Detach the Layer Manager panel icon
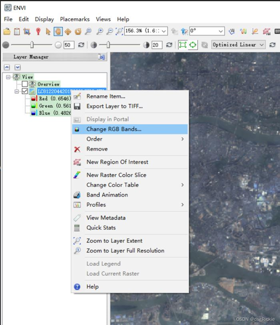This screenshot has width=280, height=325. (102, 57)
